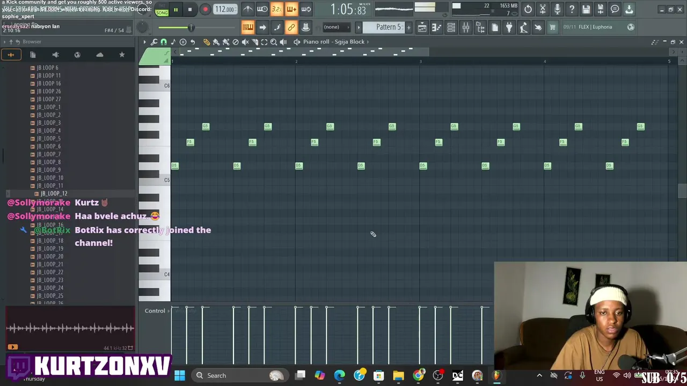
Task: Select JB_LOOP_1 in browser
Action: pyautogui.click(x=48, y=107)
